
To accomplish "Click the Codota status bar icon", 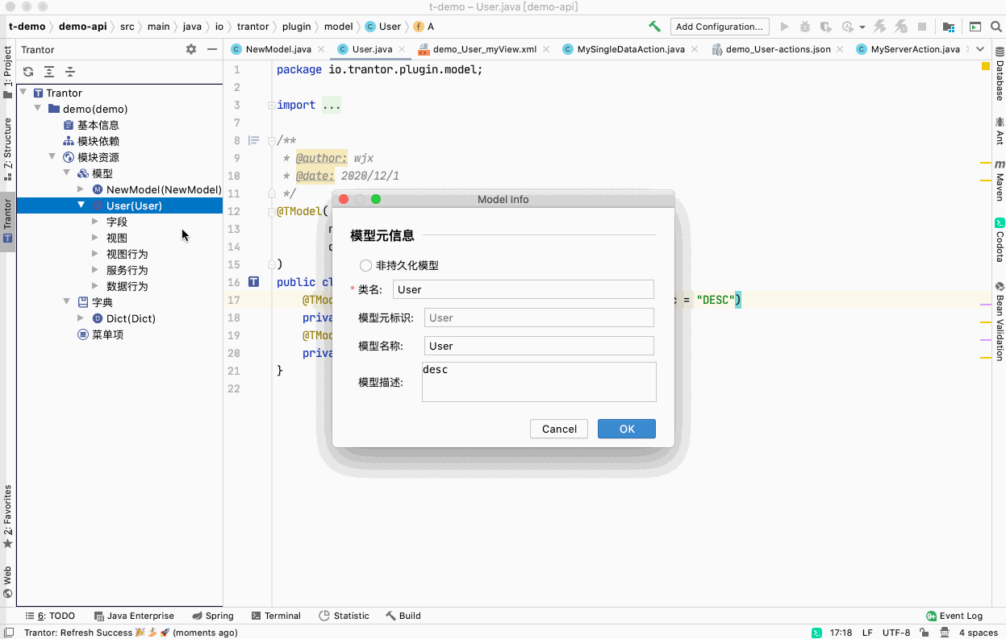I will click(816, 633).
